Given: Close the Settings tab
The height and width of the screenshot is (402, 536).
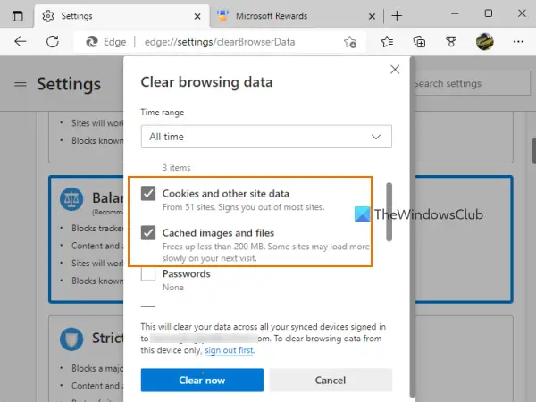Looking at the screenshot, I should coord(197,16).
